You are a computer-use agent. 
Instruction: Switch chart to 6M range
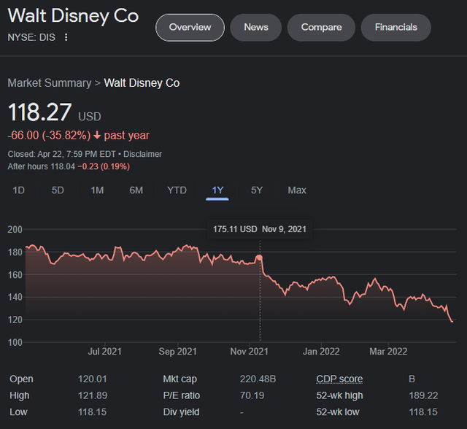pyautogui.click(x=136, y=190)
